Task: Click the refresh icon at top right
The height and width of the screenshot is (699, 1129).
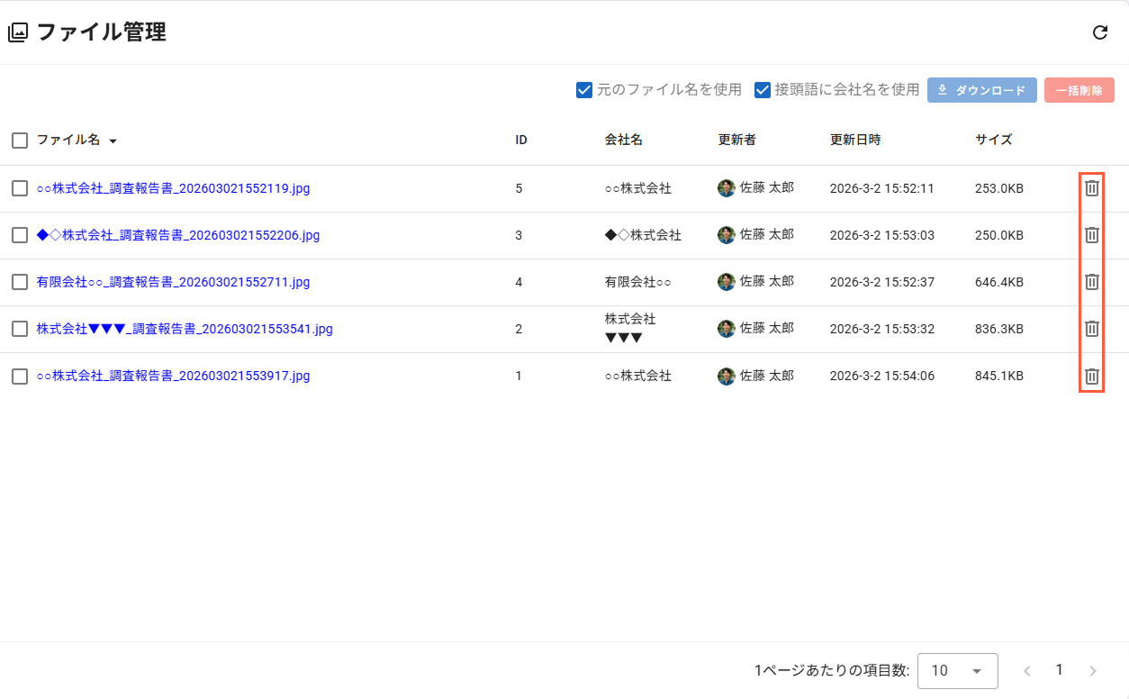Action: [x=1099, y=32]
